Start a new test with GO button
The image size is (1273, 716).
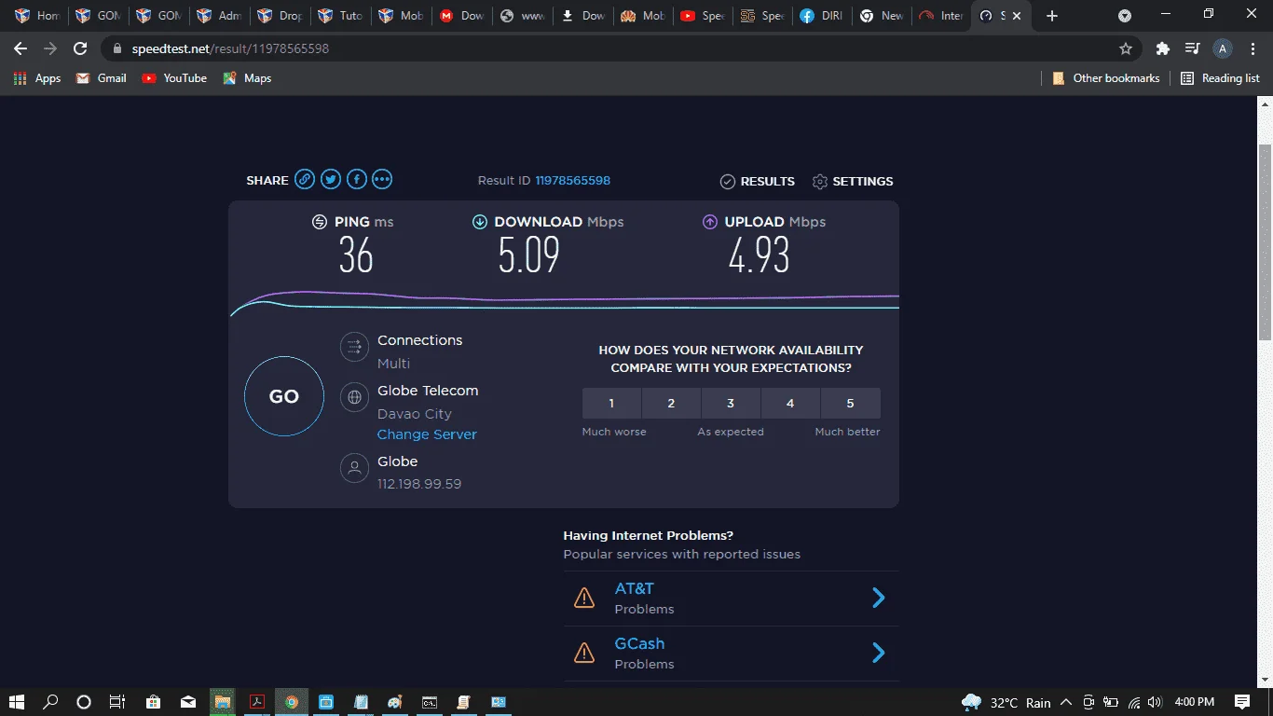click(284, 396)
